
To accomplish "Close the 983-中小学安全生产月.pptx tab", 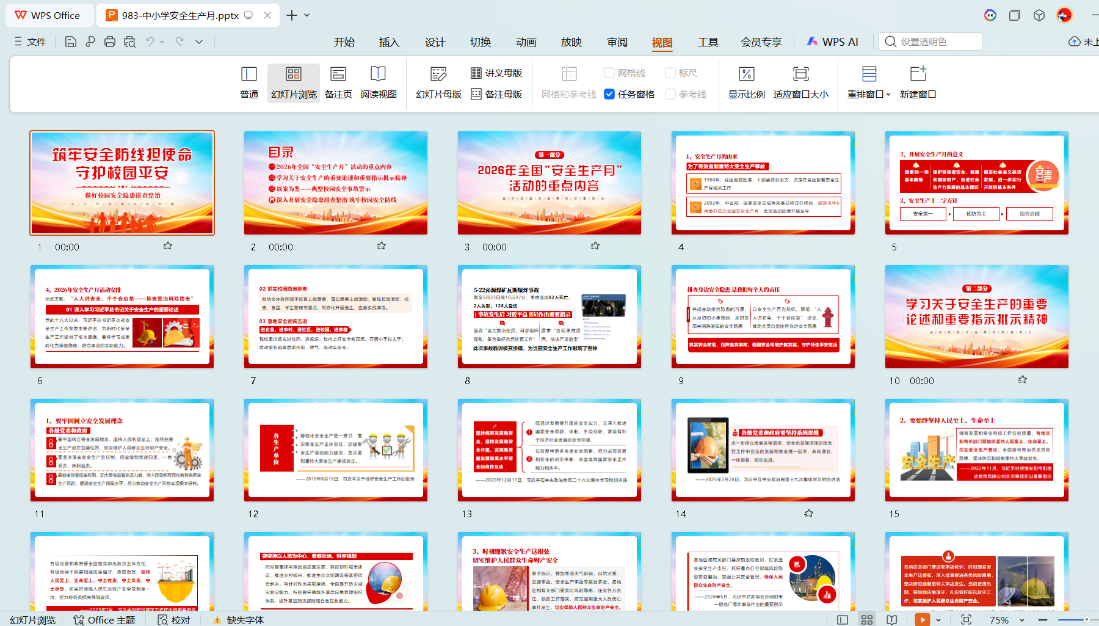I will [267, 15].
